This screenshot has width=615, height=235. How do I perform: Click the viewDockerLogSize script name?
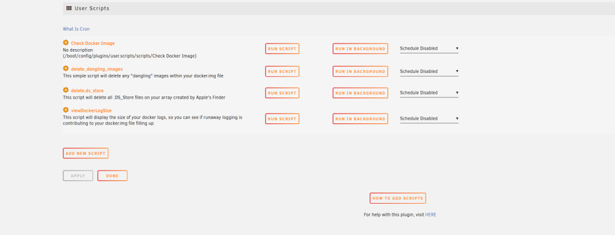[92, 110]
